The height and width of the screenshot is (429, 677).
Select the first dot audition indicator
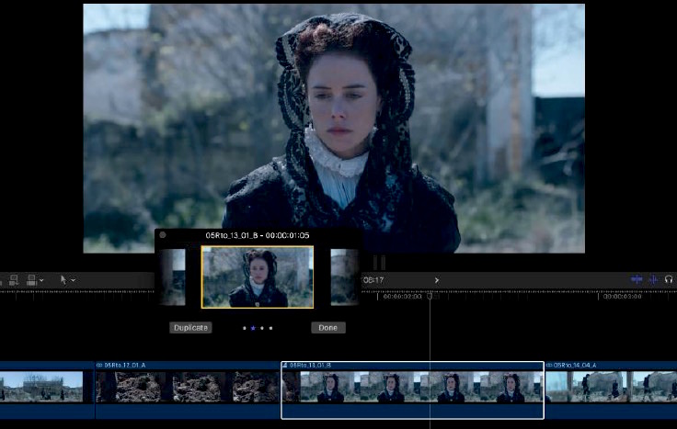coord(245,328)
